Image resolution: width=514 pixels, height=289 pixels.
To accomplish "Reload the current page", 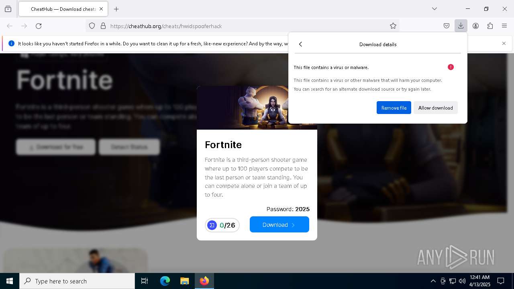I will (x=39, y=26).
